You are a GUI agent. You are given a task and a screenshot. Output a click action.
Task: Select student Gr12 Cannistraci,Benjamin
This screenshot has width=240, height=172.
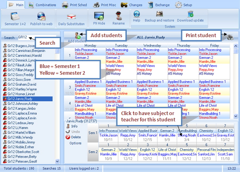click(x=26, y=51)
